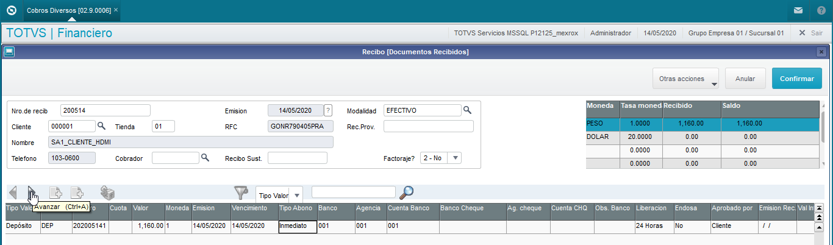
Task: Click the Inmediato Tipo Abono cell
Action: (297, 226)
